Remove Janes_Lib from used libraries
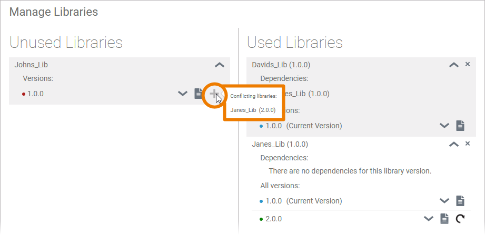This screenshot has height=235, width=485. (x=468, y=144)
